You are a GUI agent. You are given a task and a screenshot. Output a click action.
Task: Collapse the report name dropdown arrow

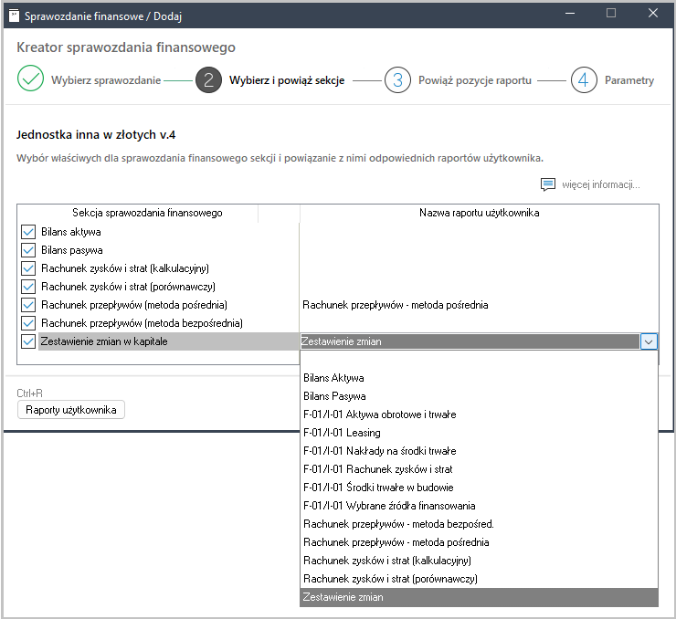point(649,341)
